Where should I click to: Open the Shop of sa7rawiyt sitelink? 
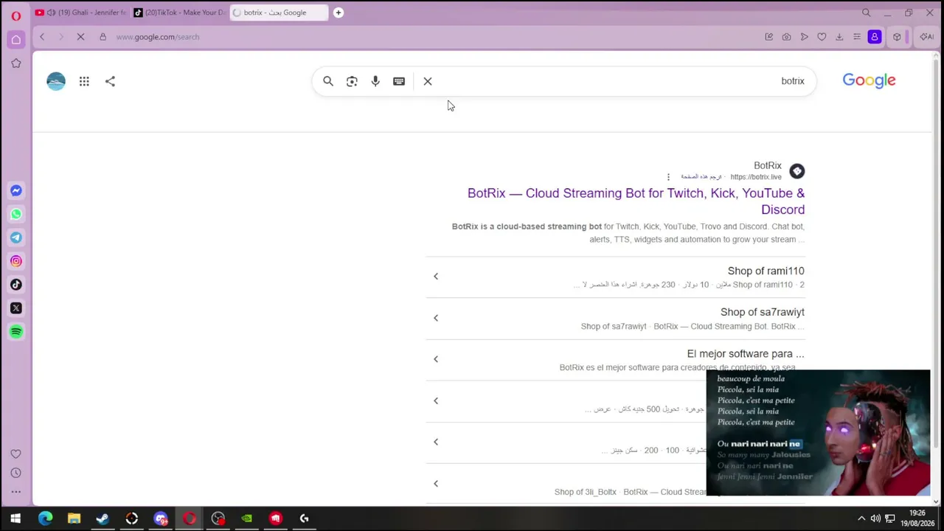[762, 312]
